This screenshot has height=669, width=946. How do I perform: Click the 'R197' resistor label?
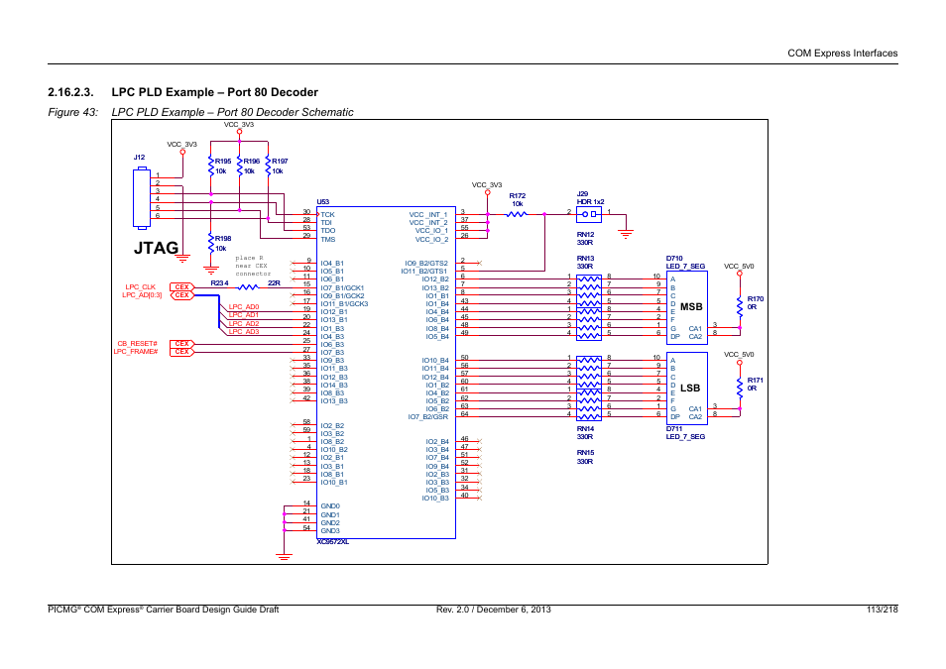coord(280,162)
